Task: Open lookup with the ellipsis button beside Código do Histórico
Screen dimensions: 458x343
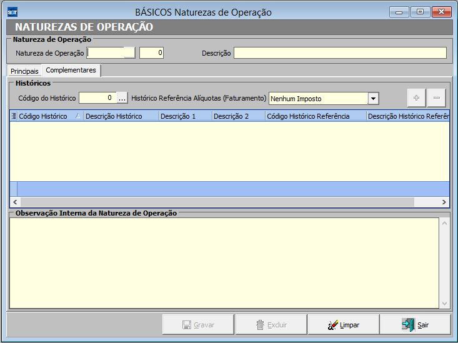Action: (x=122, y=98)
